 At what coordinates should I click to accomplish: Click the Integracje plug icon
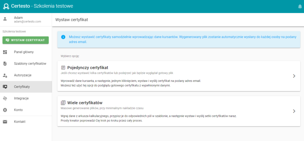click(5, 98)
